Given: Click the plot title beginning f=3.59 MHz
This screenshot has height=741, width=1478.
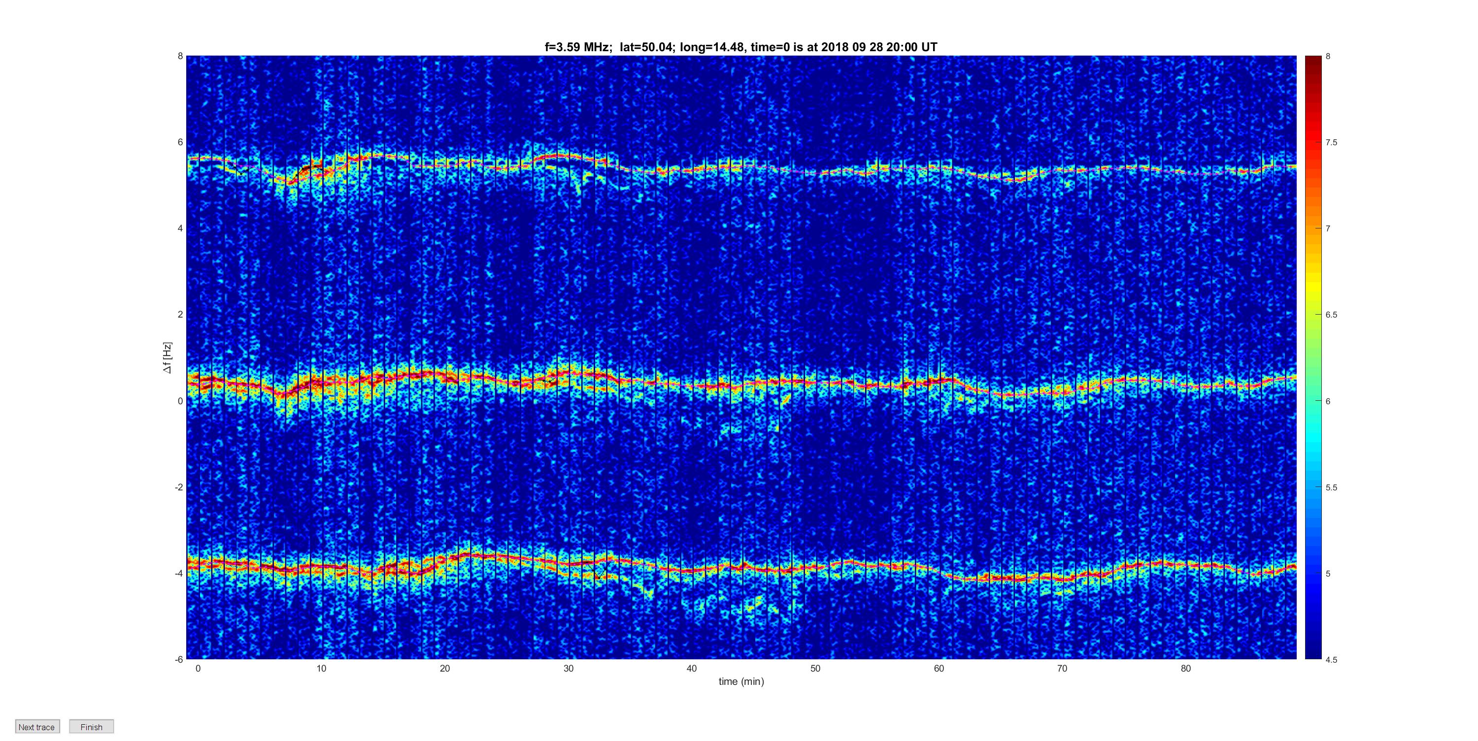Looking at the screenshot, I should pos(740,47).
